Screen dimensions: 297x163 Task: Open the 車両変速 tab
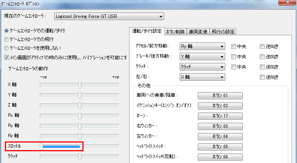click(198, 32)
